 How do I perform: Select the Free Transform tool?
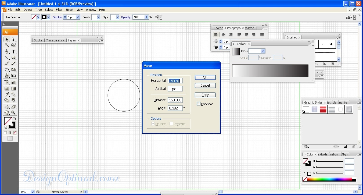point(13,76)
